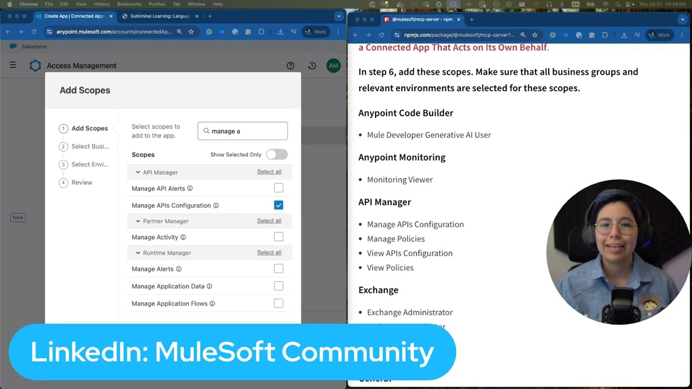
Task: Check the Manage Alerts checkbox
Action: [278, 269]
